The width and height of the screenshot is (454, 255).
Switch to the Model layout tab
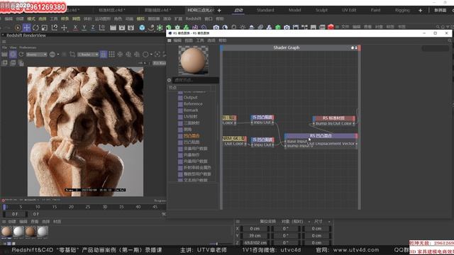295,10
